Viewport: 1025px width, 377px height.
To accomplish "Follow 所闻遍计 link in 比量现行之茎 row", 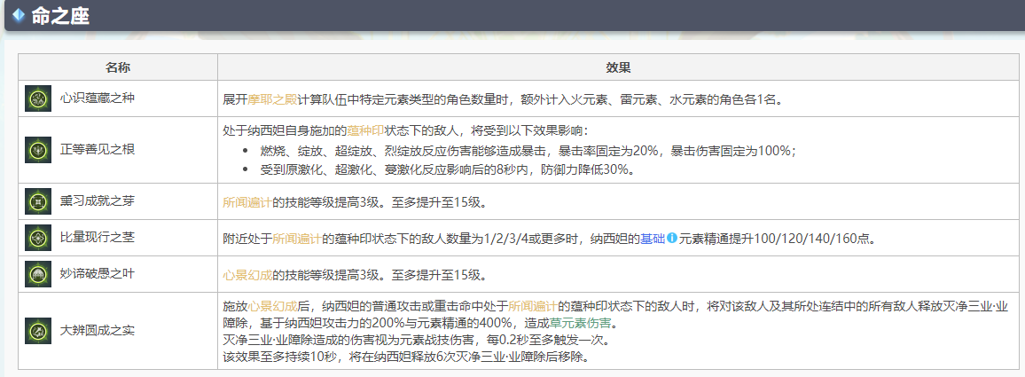I will [298, 239].
